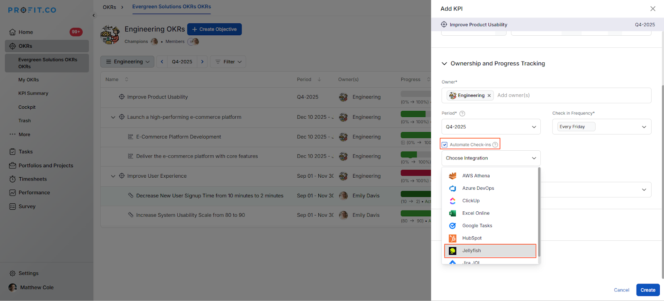This screenshot has width=664, height=301.
Task: Close the Add KPI panel
Action: point(653,9)
